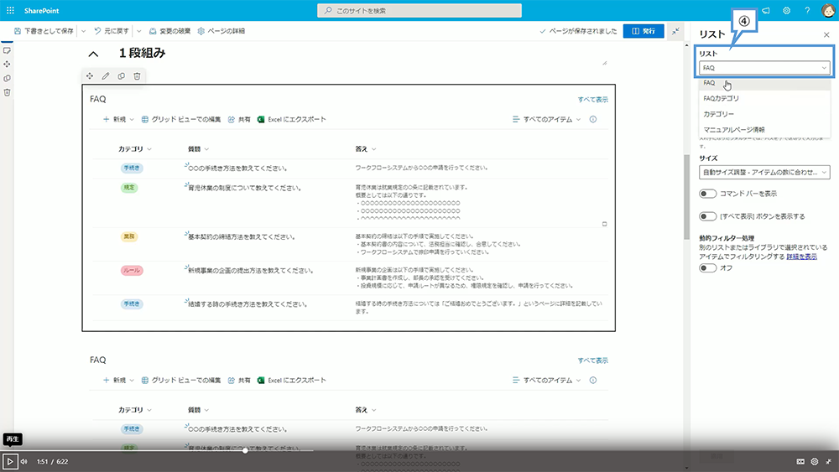
Task: Open video settings gear in player bar
Action: pos(815,461)
